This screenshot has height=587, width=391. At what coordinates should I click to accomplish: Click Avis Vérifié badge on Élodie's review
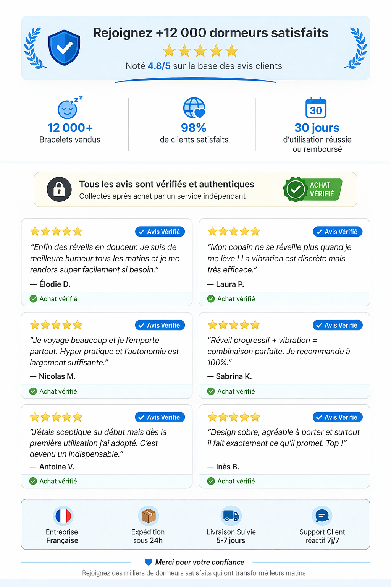click(x=160, y=232)
